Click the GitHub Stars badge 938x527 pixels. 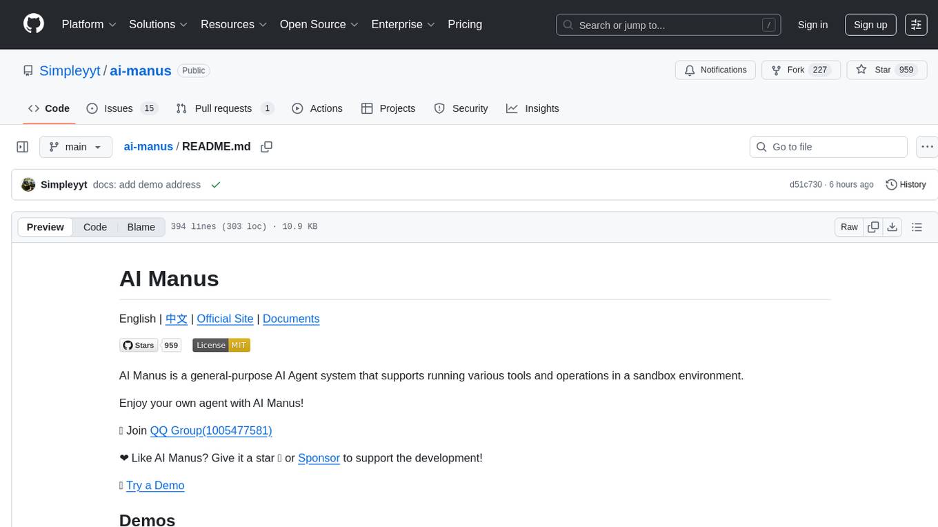(x=139, y=345)
